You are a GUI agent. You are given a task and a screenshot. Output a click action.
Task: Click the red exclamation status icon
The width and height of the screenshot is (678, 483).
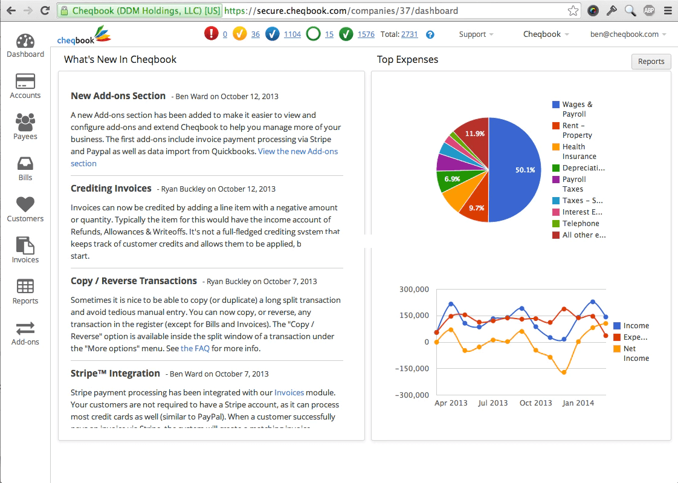(211, 34)
